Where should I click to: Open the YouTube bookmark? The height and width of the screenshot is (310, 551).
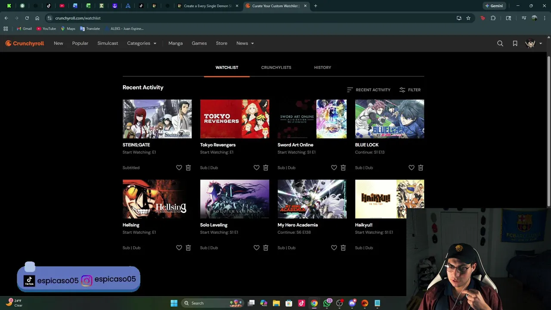tap(46, 28)
